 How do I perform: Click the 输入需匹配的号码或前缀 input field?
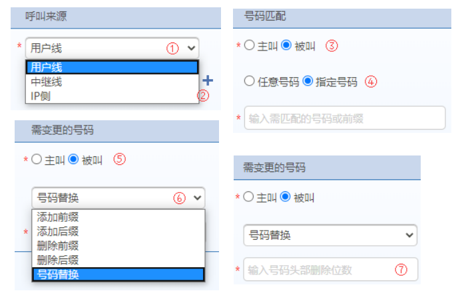tap(344, 118)
